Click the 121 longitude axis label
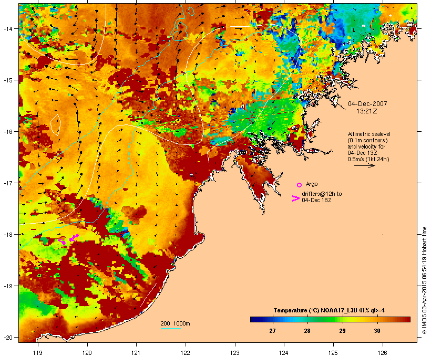This screenshot has height=357, width=431. click(x=136, y=353)
